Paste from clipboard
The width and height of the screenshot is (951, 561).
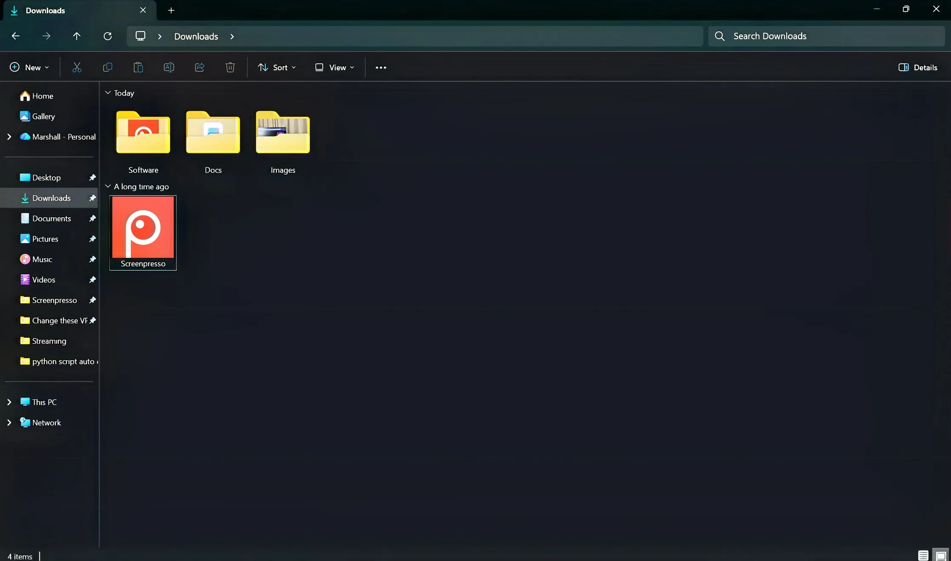[x=138, y=67]
